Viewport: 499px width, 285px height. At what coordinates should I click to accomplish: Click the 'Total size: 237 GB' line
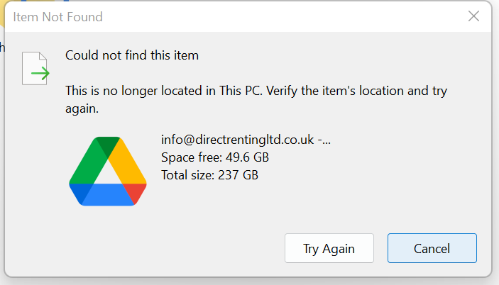(x=209, y=175)
